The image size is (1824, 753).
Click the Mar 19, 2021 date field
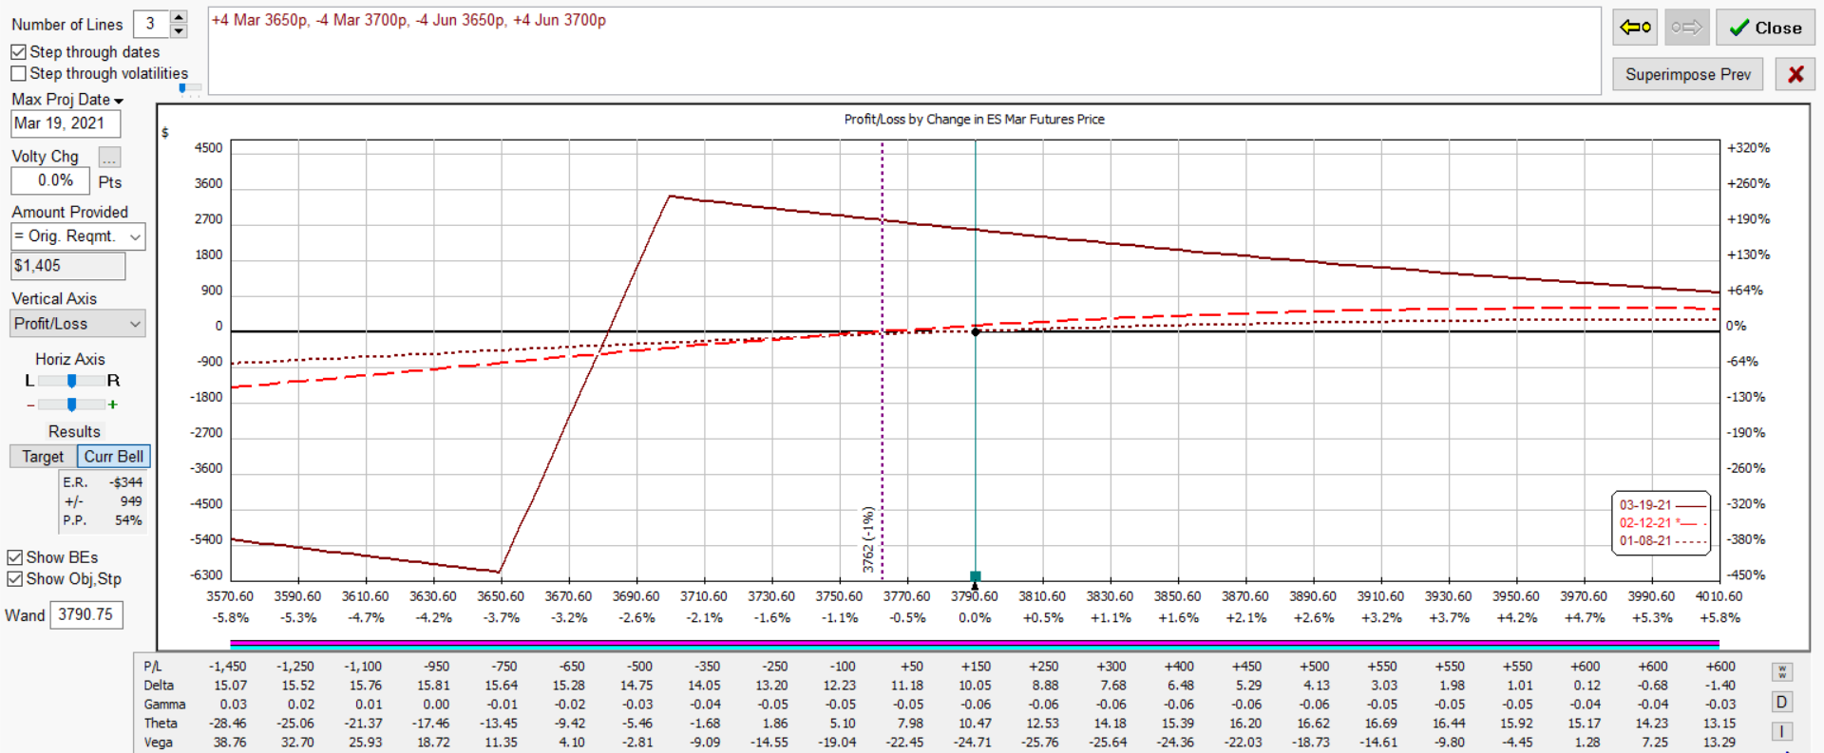point(66,124)
